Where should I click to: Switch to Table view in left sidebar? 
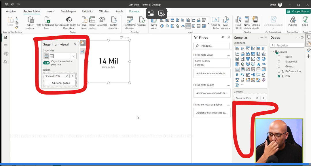[5, 46]
